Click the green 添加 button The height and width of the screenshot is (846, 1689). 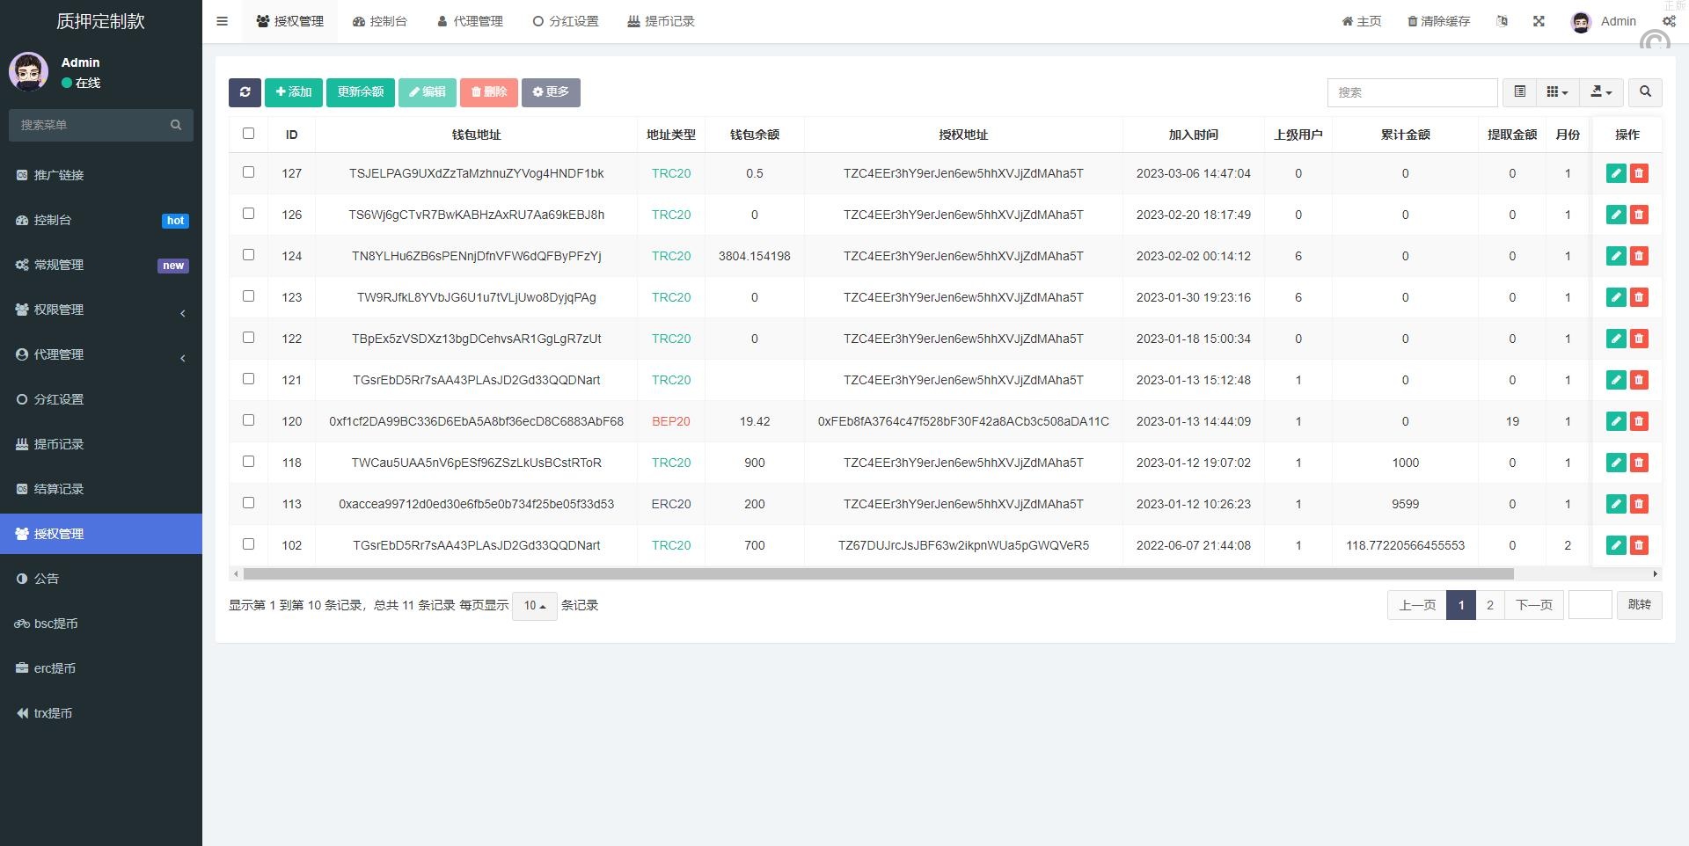pos(294,92)
